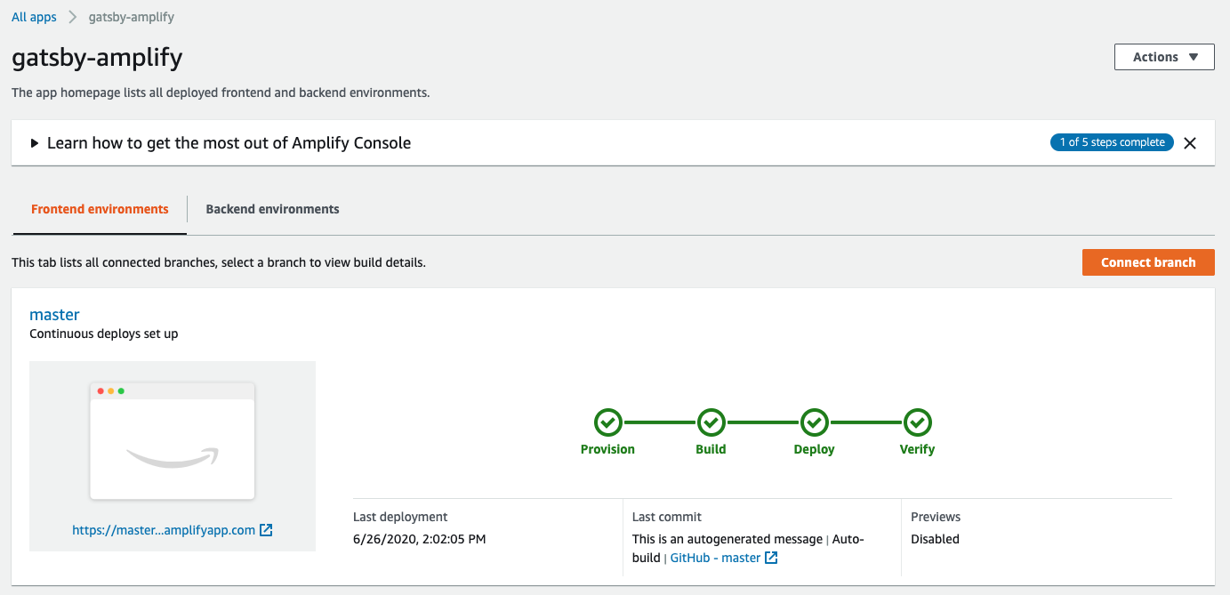Open the master branch link
The height and width of the screenshot is (595, 1230).
pyautogui.click(x=54, y=315)
